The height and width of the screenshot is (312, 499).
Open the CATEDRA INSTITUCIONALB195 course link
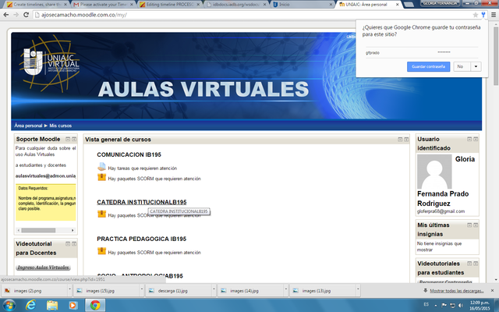point(142,202)
